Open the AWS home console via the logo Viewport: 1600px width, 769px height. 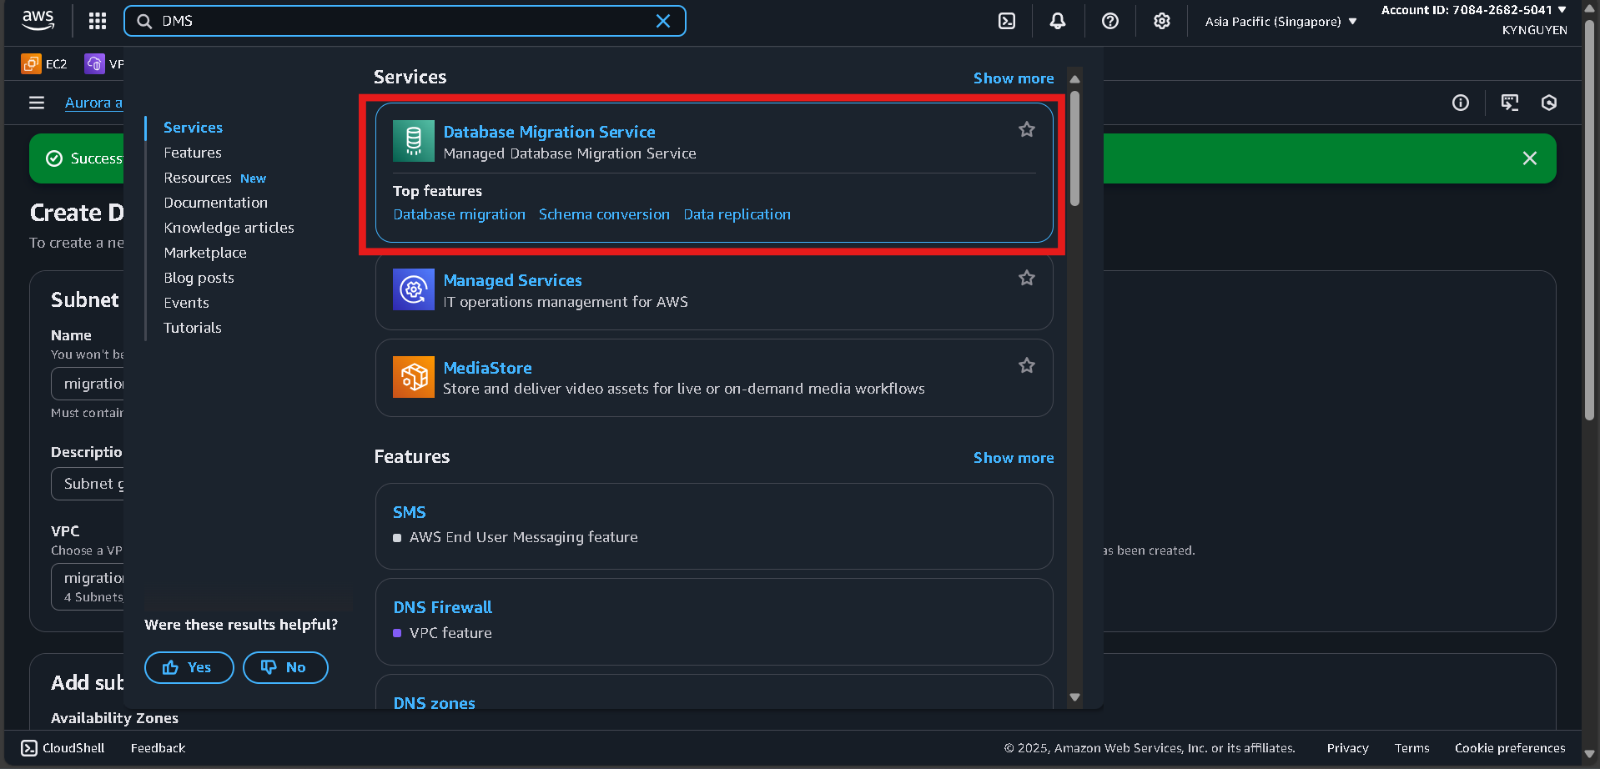click(37, 21)
